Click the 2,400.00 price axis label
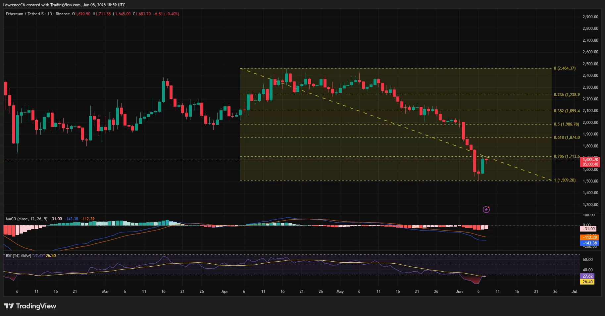Viewport: 605px width, 316px height. (x=590, y=76)
